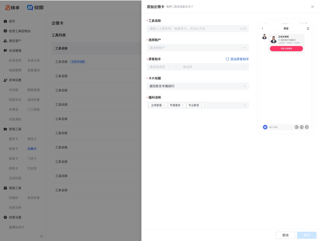This screenshot has height=241, width=321.
Task: Remove the 专属服务 tag
Action: click(183, 105)
